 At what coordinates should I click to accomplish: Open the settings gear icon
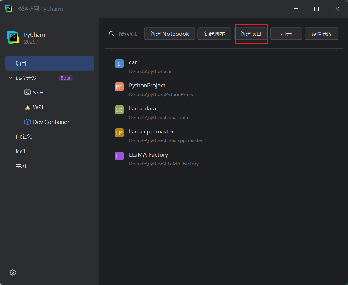click(13, 273)
